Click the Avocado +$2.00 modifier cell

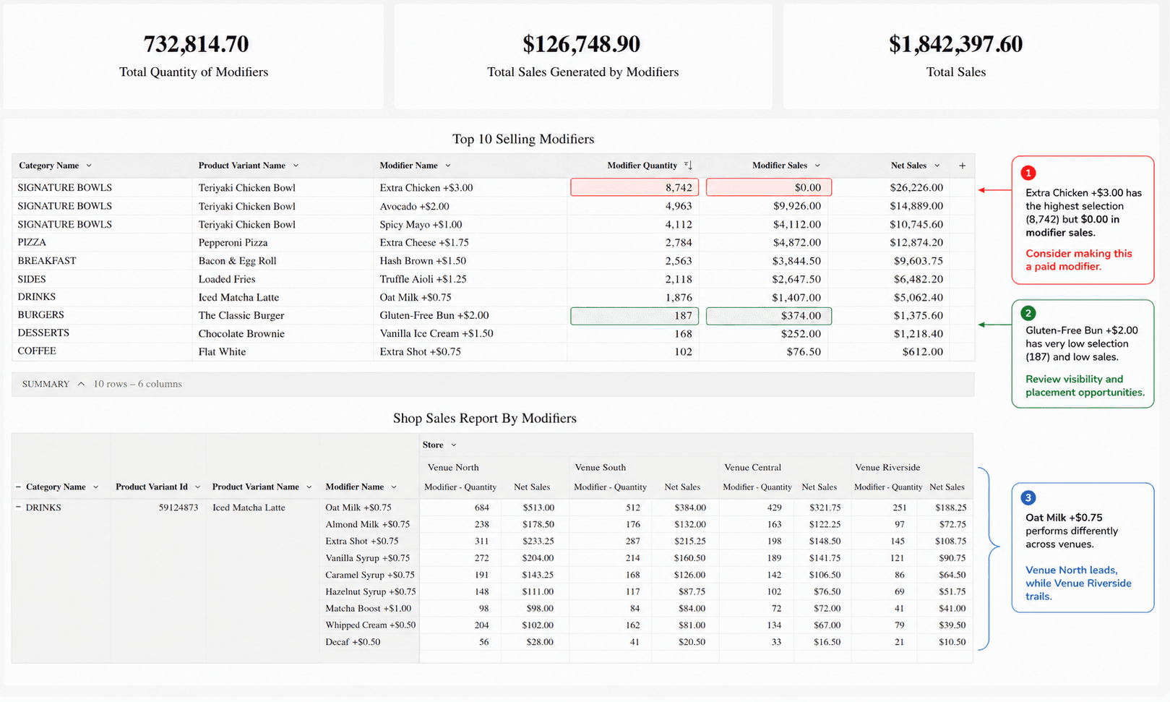pyautogui.click(x=414, y=206)
